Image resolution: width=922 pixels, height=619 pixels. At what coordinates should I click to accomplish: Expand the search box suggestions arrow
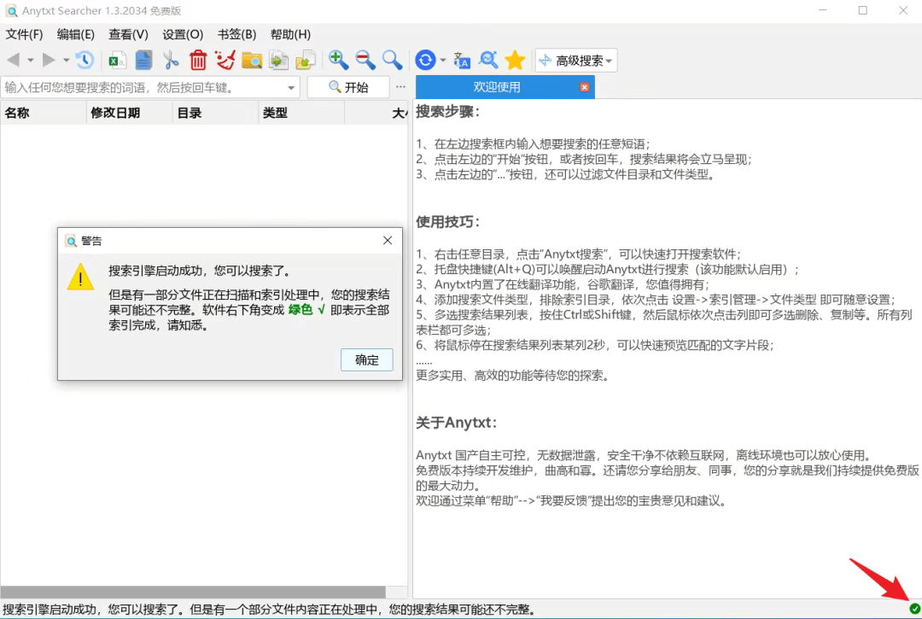coord(291,88)
